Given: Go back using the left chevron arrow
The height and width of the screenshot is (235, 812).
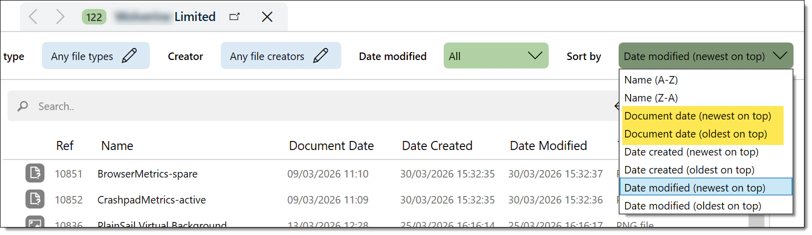Looking at the screenshot, I should pyautogui.click(x=33, y=17).
